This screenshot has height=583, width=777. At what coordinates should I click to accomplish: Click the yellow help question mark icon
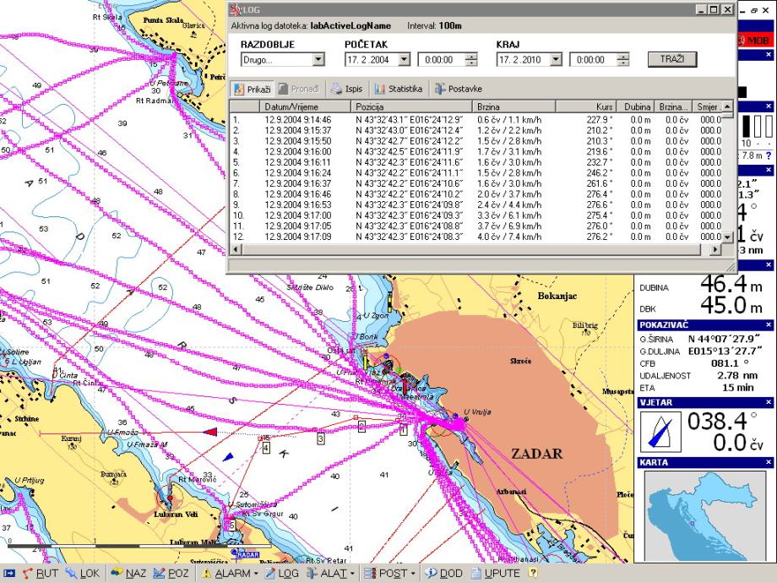point(533,573)
